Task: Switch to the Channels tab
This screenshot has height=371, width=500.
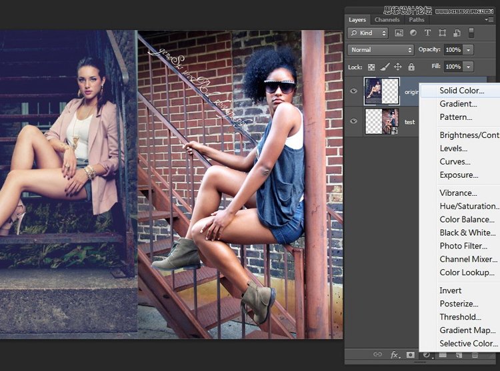Action: (x=387, y=20)
